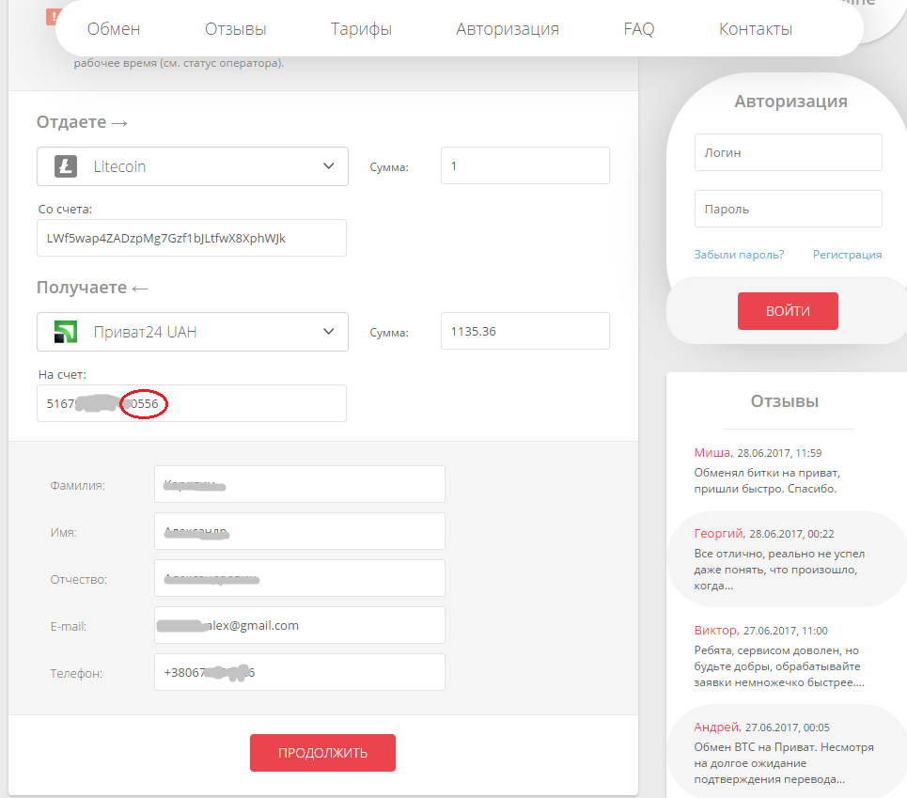Go to the Отзывы menu page
This screenshot has height=798, width=907.
[236, 29]
